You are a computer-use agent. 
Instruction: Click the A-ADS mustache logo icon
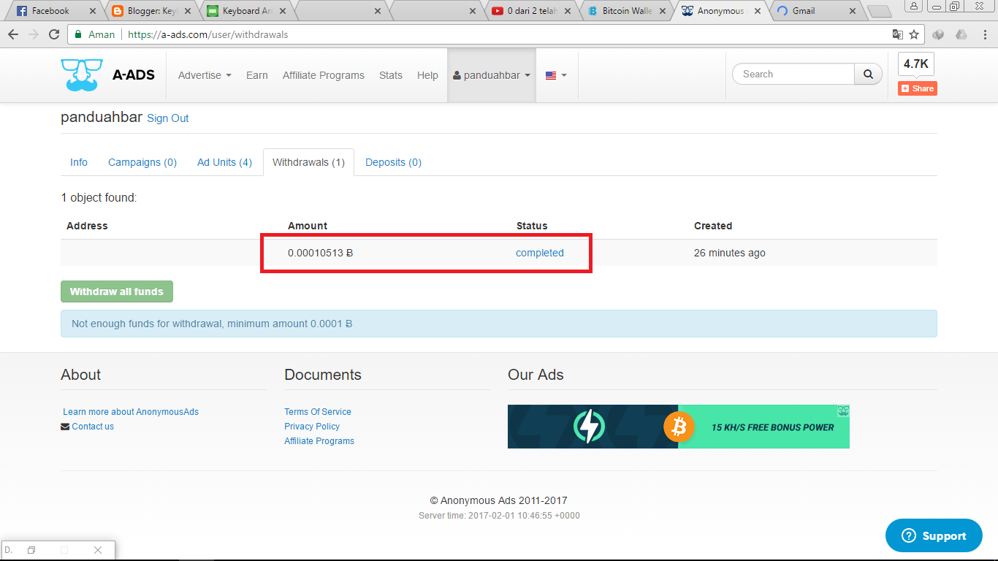tap(82, 75)
